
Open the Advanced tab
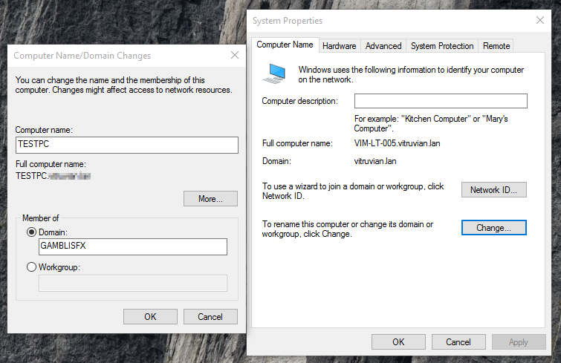pyautogui.click(x=383, y=46)
